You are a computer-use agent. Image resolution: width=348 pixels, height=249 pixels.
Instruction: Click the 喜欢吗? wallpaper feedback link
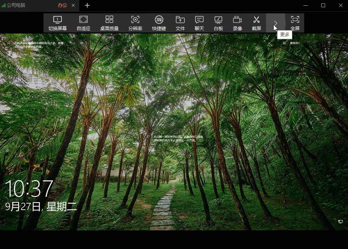pyautogui.click(x=294, y=43)
